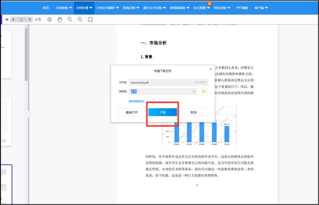Click the current page number field
This screenshot has height=205, width=319.
pyautogui.click(x=21, y=19)
